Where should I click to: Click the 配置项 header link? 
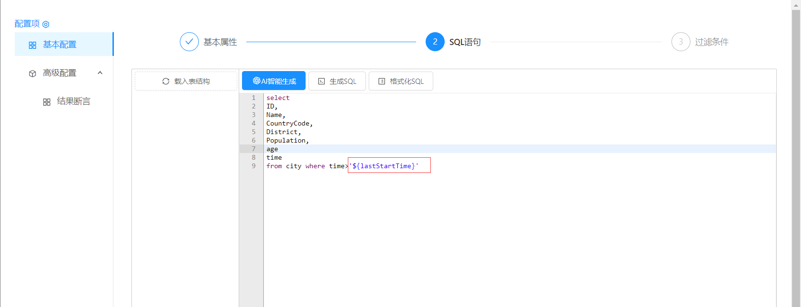27,24
